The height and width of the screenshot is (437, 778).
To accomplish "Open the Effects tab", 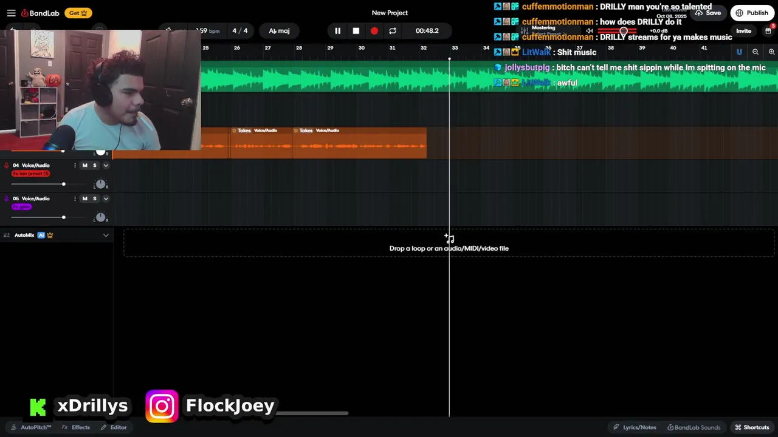I will coord(76,427).
